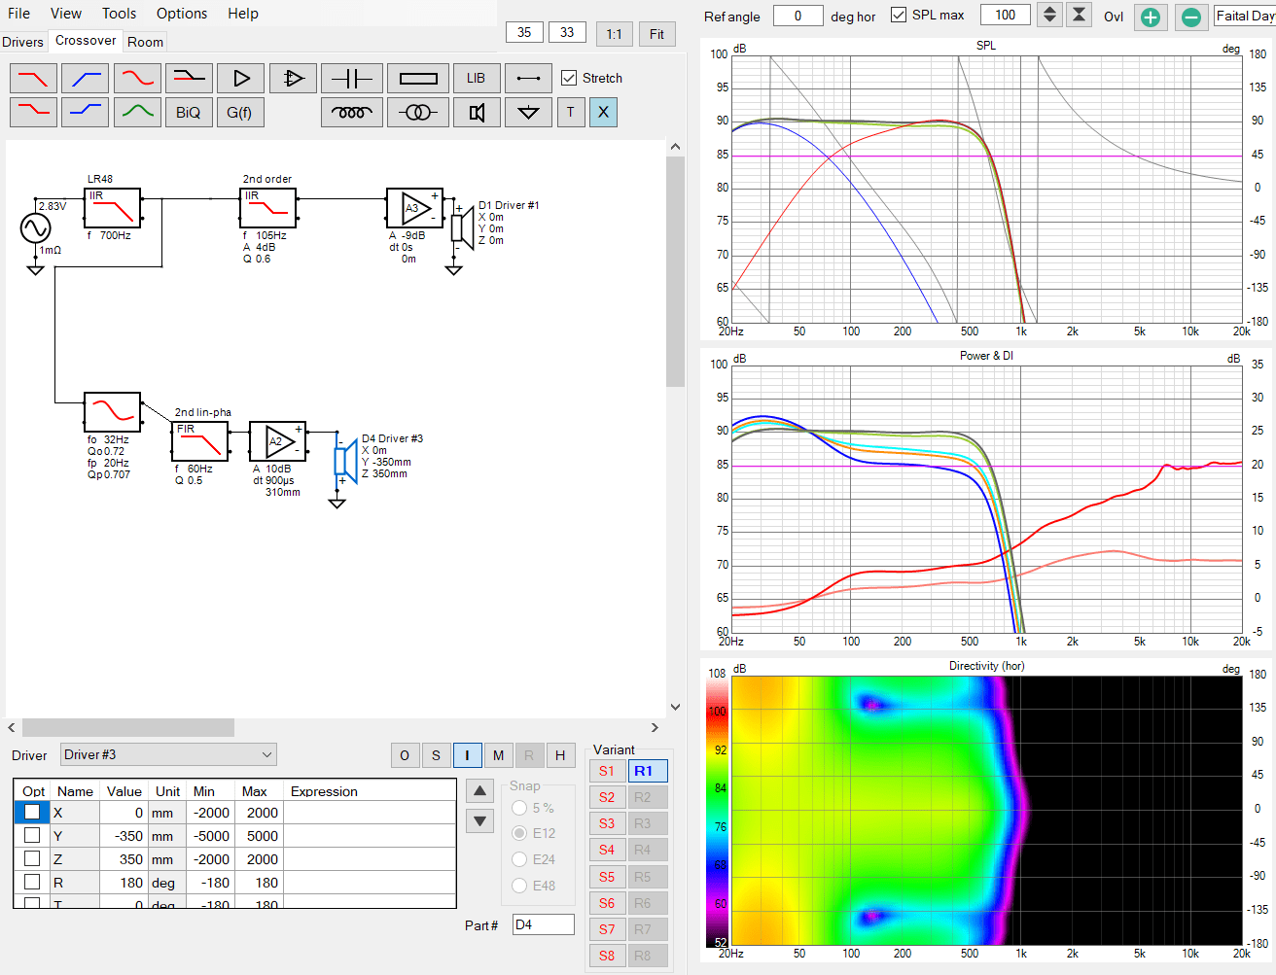This screenshot has width=1276, height=975.
Task: Open the View menu
Action: point(66,14)
